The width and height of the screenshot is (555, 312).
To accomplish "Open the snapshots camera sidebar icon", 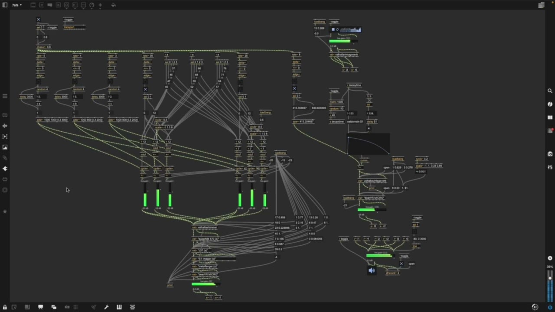I will click(550, 154).
